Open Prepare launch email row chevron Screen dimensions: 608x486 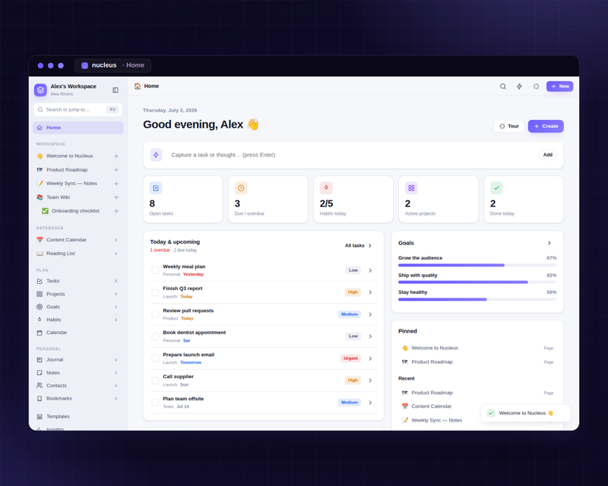point(370,358)
